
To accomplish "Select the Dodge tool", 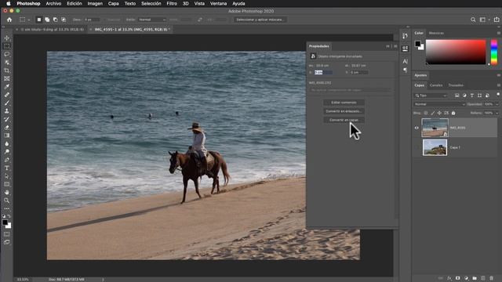I will (7, 152).
